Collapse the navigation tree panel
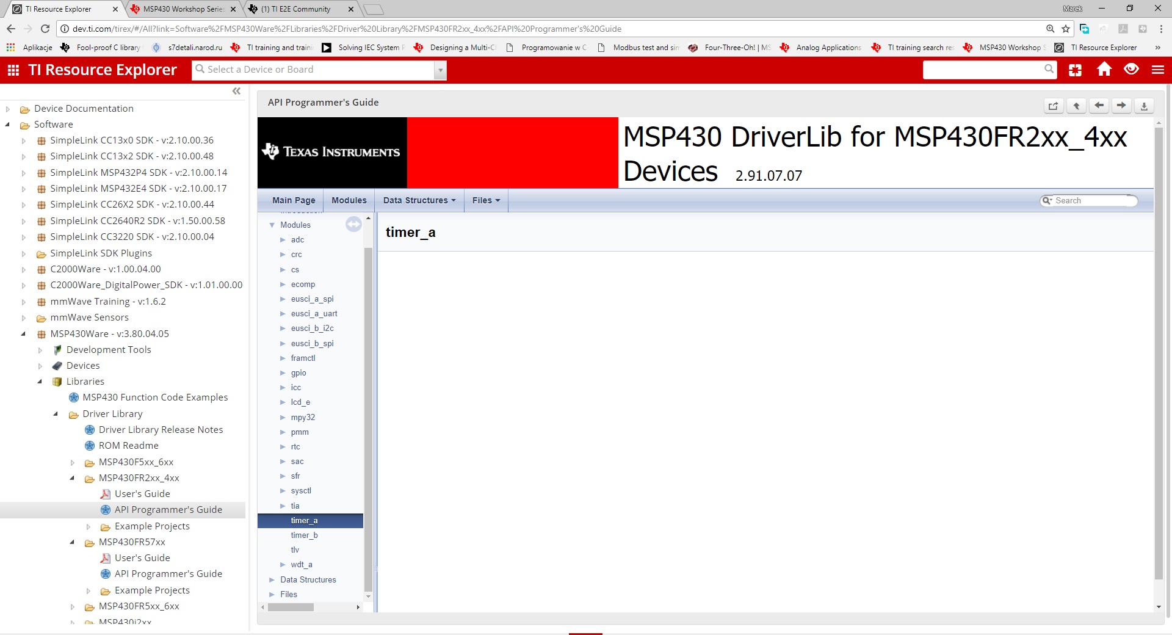Viewport: 1172px width, 635px height. coord(236,91)
